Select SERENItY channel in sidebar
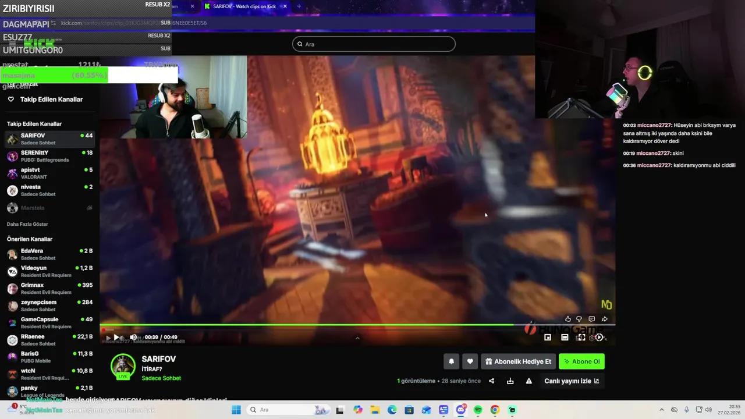The image size is (745, 419). pyautogui.click(x=49, y=156)
